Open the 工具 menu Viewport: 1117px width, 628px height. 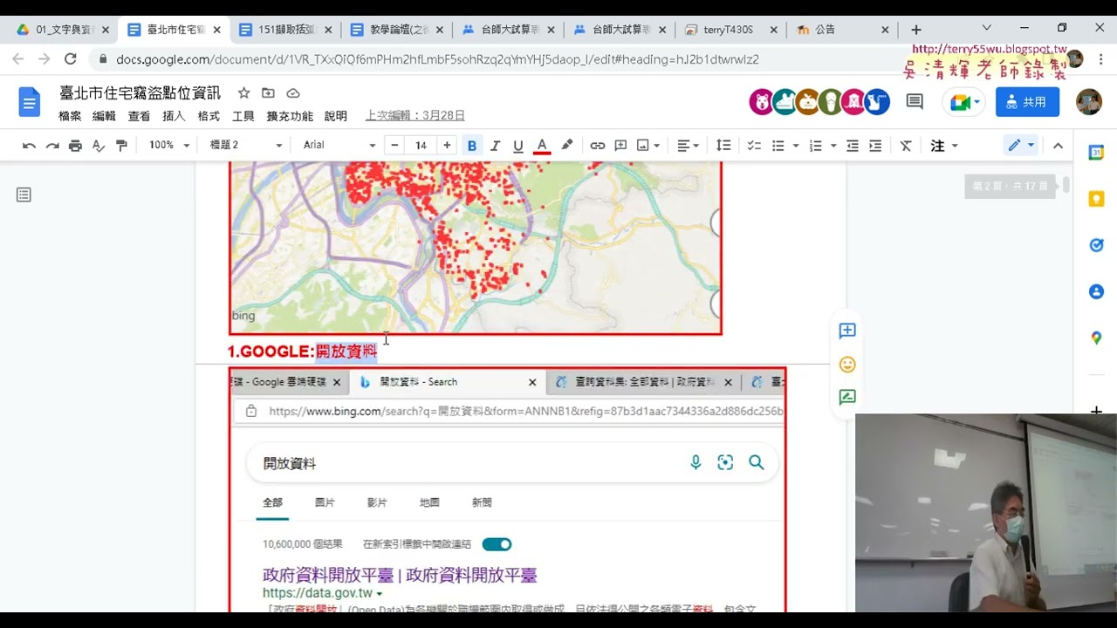coord(243,116)
